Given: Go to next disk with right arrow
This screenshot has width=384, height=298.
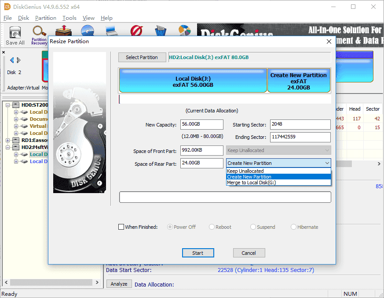Looking at the screenshot, I should 19,60.
